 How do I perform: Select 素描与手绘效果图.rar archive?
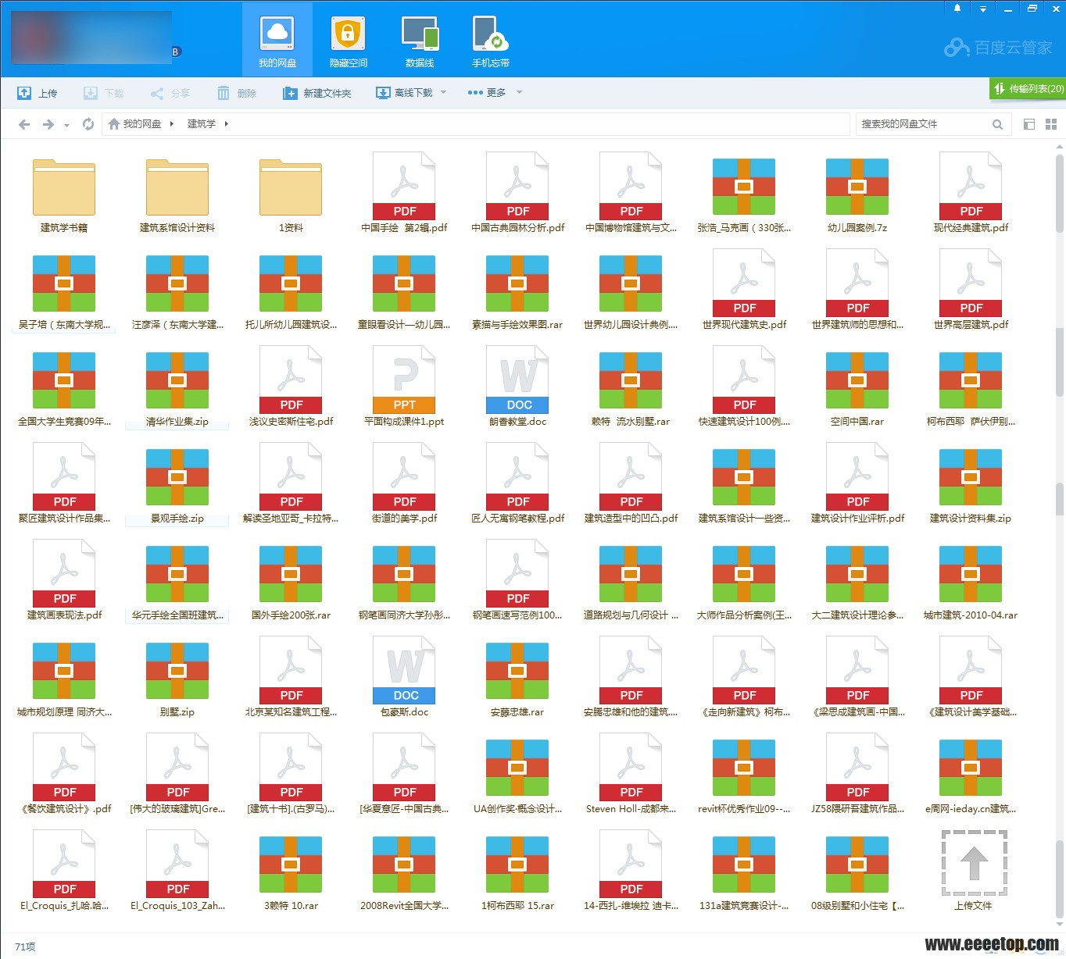(x=517, y=291)
